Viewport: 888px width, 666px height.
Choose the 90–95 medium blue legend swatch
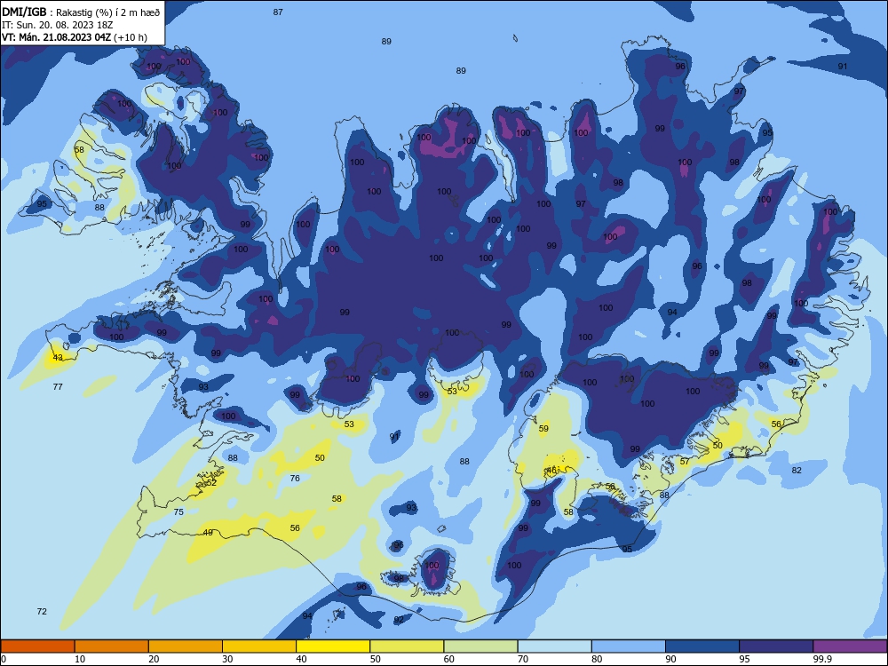(702, 646)
